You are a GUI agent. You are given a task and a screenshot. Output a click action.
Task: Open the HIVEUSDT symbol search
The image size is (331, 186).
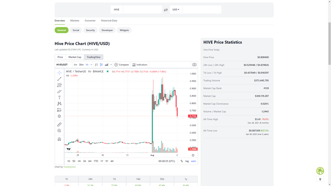pyautogui.click(x=62, y=65)
